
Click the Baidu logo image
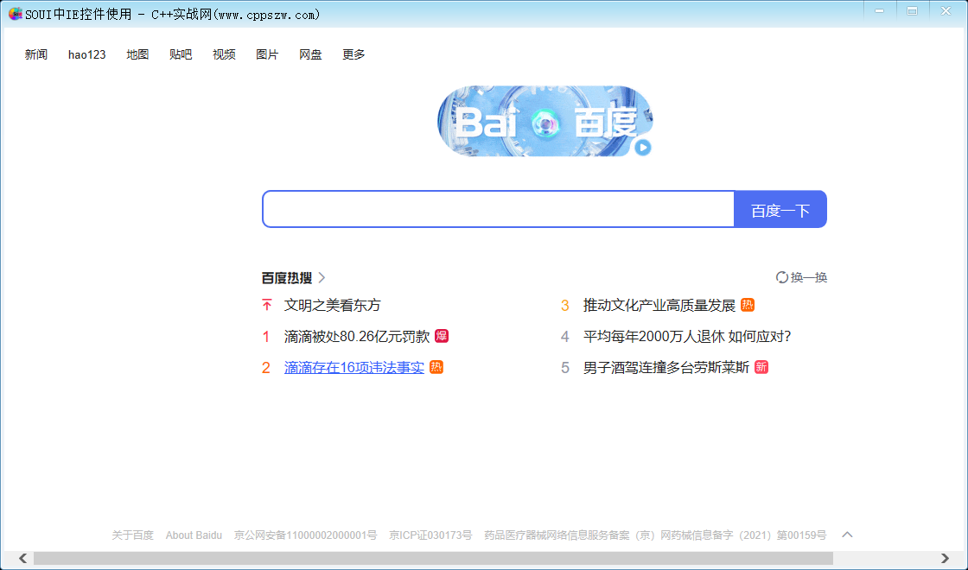click(545, 121)
